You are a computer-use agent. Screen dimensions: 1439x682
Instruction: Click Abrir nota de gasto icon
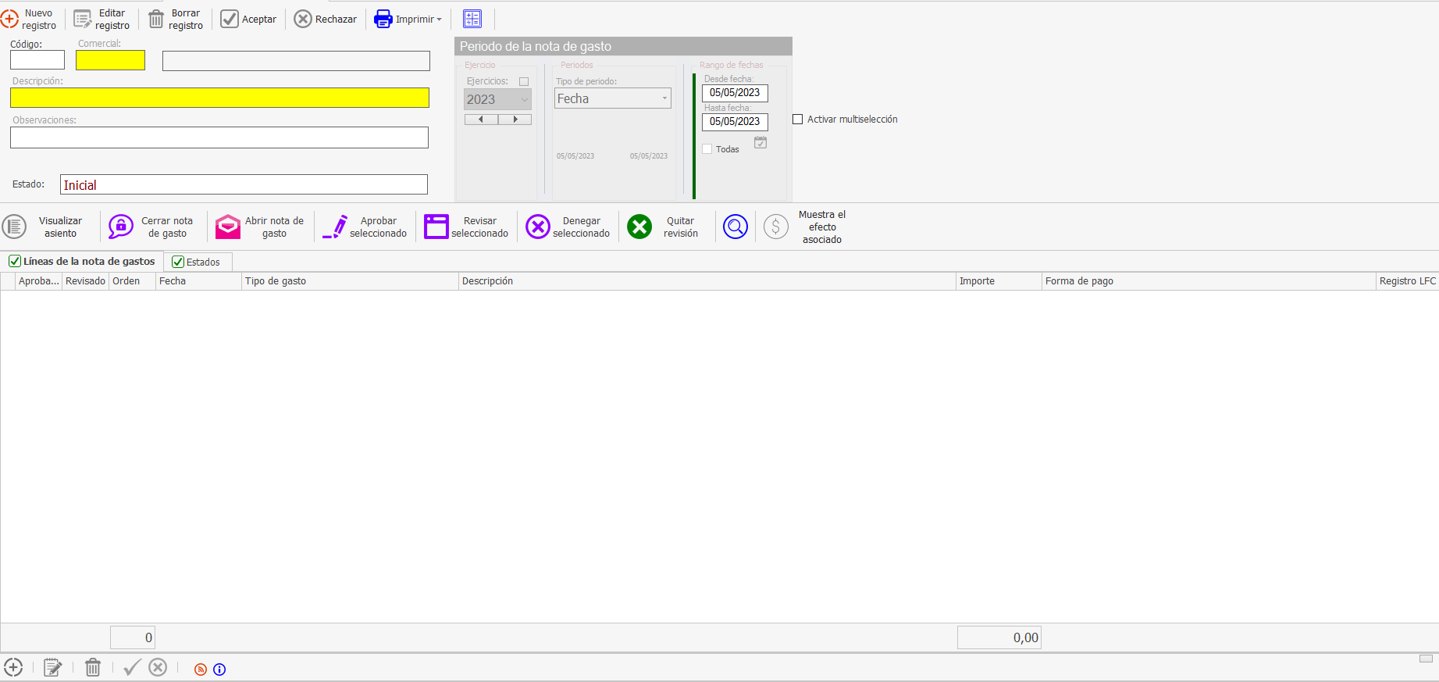point(228,227)
